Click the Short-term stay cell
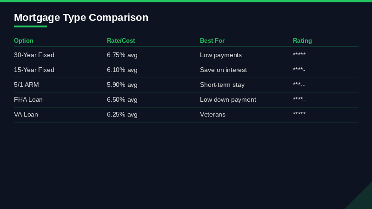Viewport: 372px width, 209px height. coord(222,85)
